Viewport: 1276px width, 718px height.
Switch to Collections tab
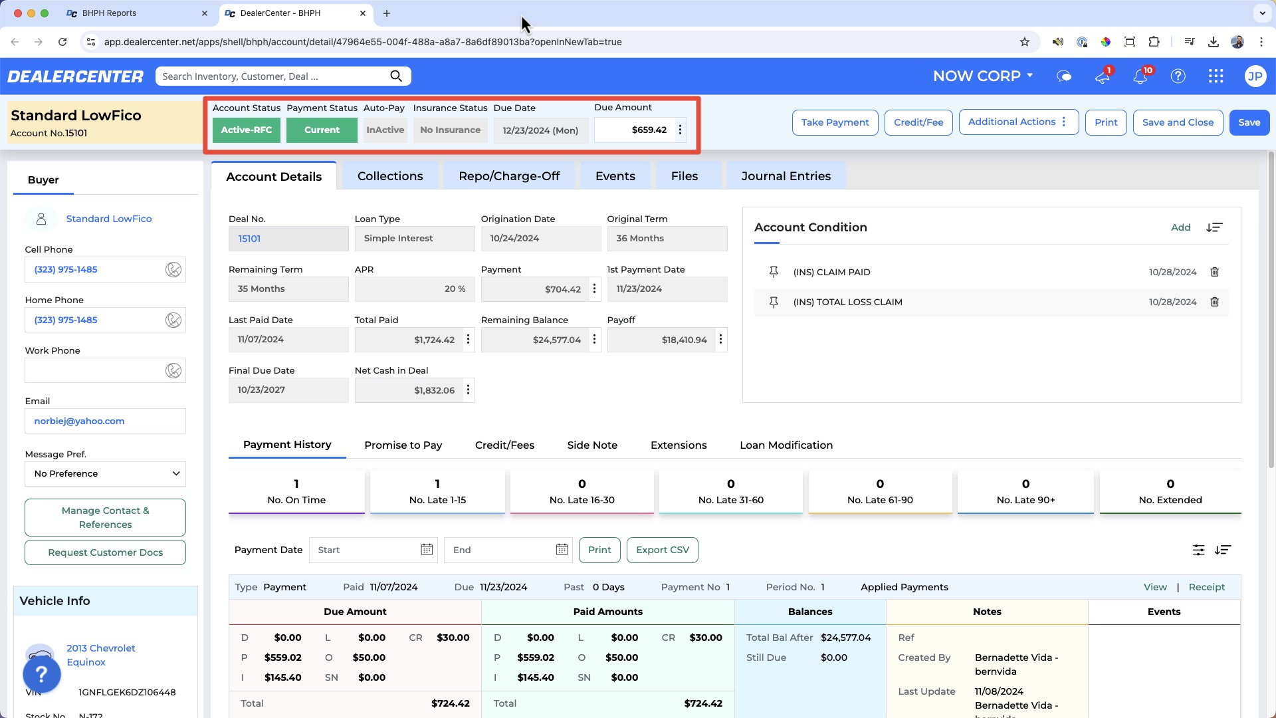click(390, 176)
